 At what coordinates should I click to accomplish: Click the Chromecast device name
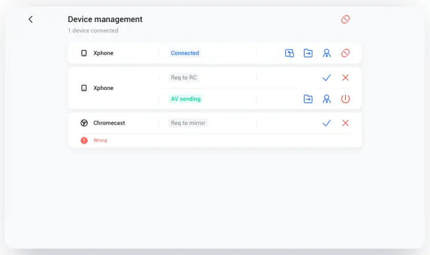[x=109, y=123]
